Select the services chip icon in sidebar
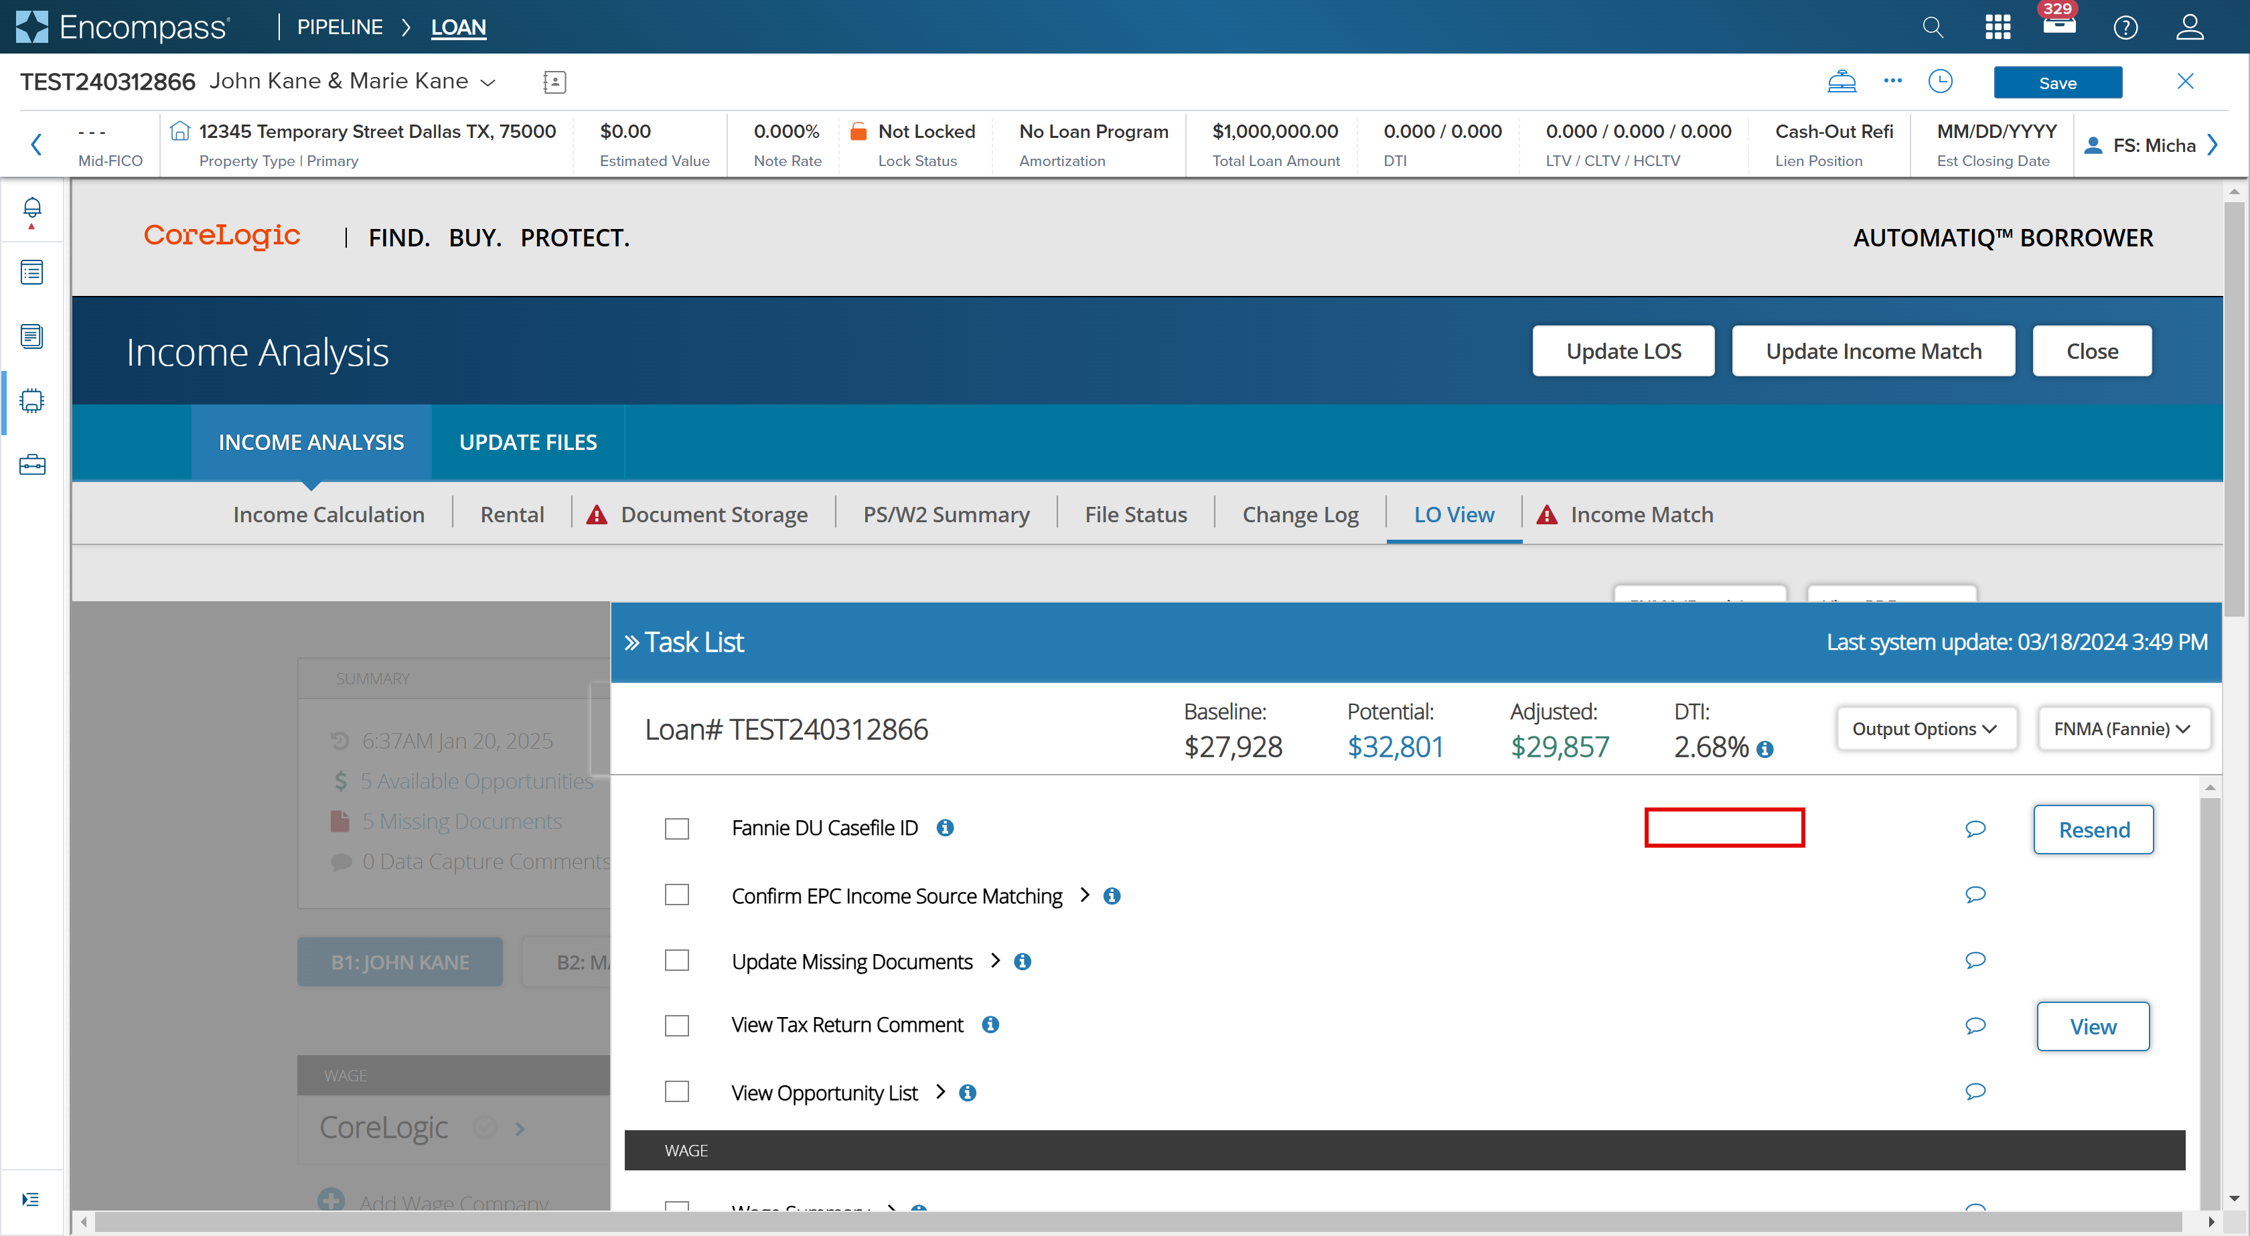The image size is (2250, 1236). coord(31,401)
